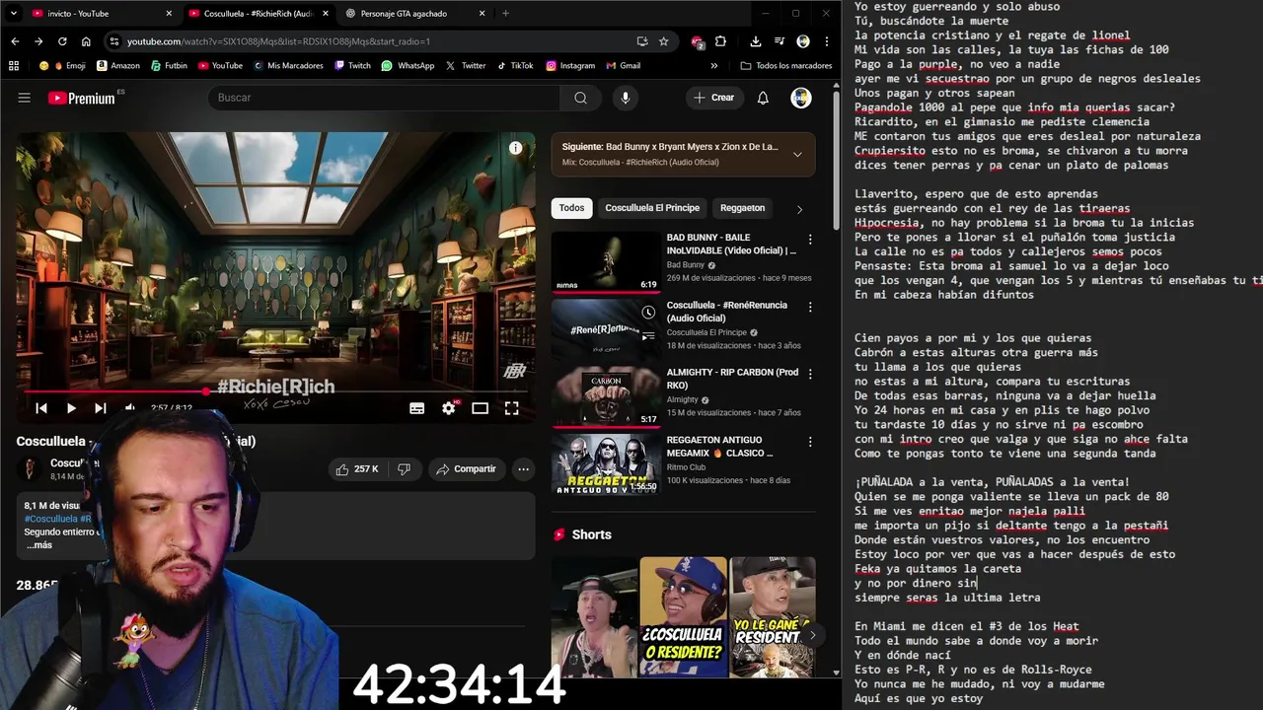1263x710 pixels.
Task: Click the red progress bar scrubber
Action: tap(206, 391)
